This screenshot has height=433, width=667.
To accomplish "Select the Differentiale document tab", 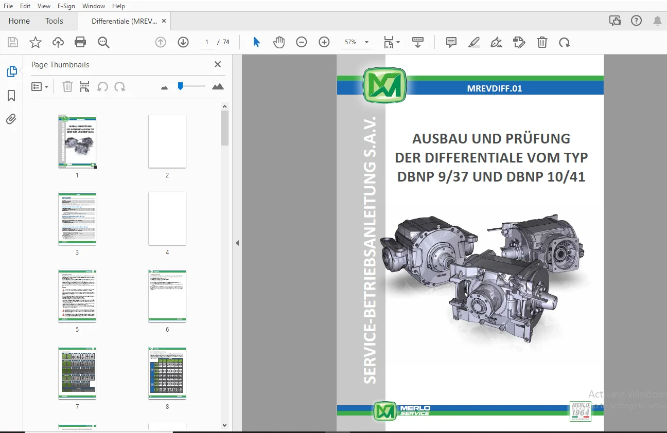I will (x=124, y=21).
